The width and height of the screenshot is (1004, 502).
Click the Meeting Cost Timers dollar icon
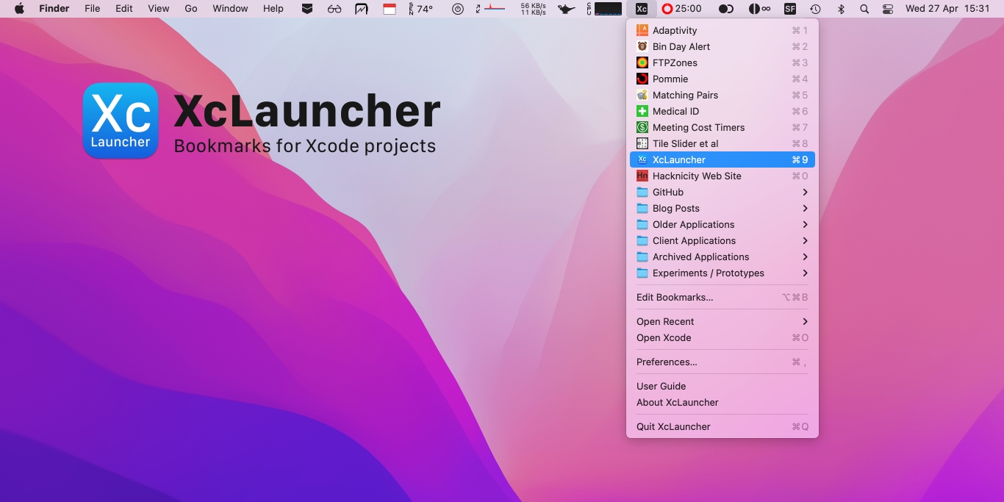pyautogui.click(x=641, y=127)
